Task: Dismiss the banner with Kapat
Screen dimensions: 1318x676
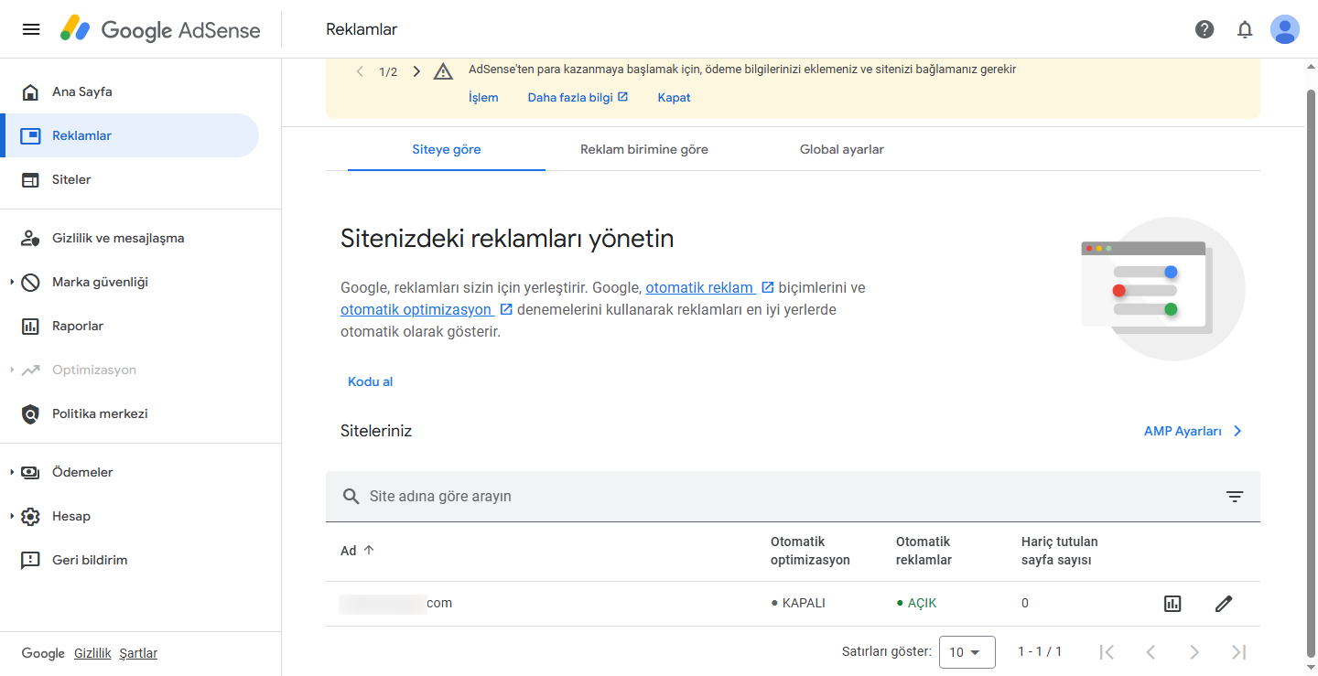Action: pos(674,98)
